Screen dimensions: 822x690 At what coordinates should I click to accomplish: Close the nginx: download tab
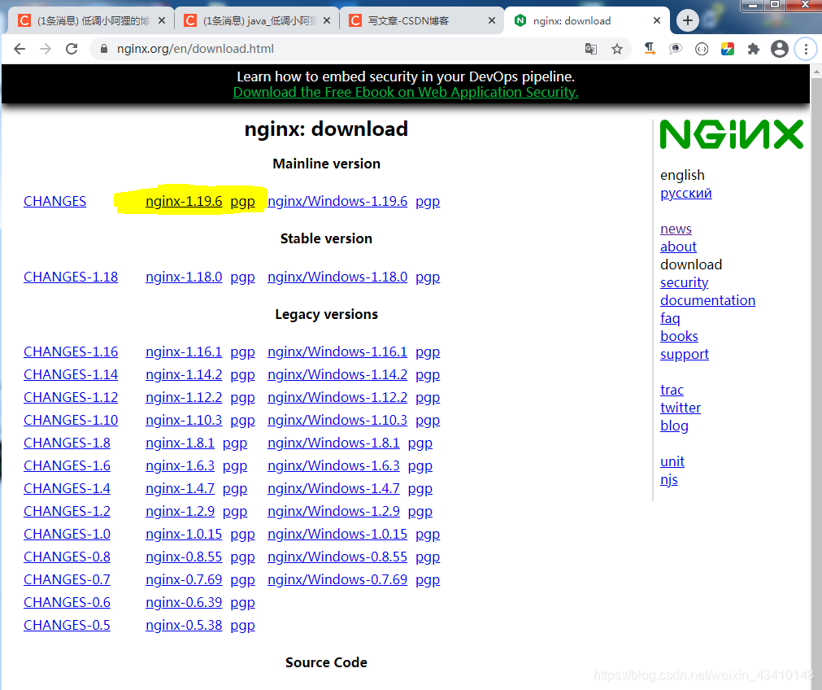[657, 20]
